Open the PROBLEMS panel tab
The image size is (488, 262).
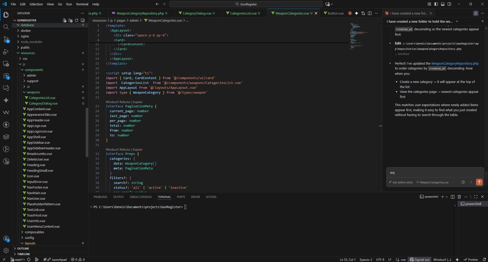[x=100, y=196]
